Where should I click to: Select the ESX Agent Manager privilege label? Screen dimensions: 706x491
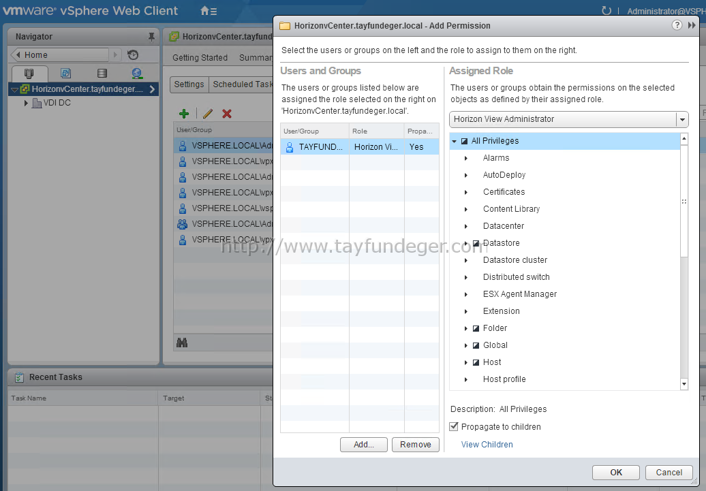(x=520, y=294)
